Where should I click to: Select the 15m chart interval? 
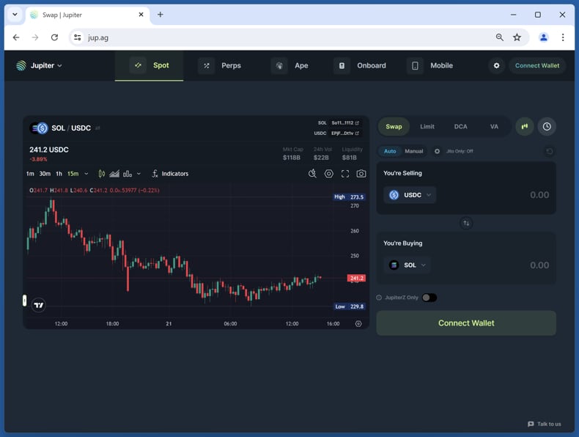(73, 174)
